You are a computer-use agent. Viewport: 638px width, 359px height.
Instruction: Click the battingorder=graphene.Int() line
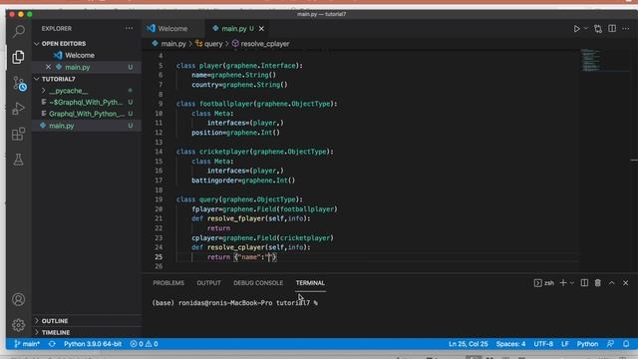(x=243, y=180)
